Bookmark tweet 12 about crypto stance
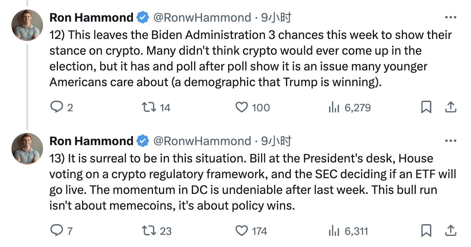471x247 pixels. click(x=426, y=107)
